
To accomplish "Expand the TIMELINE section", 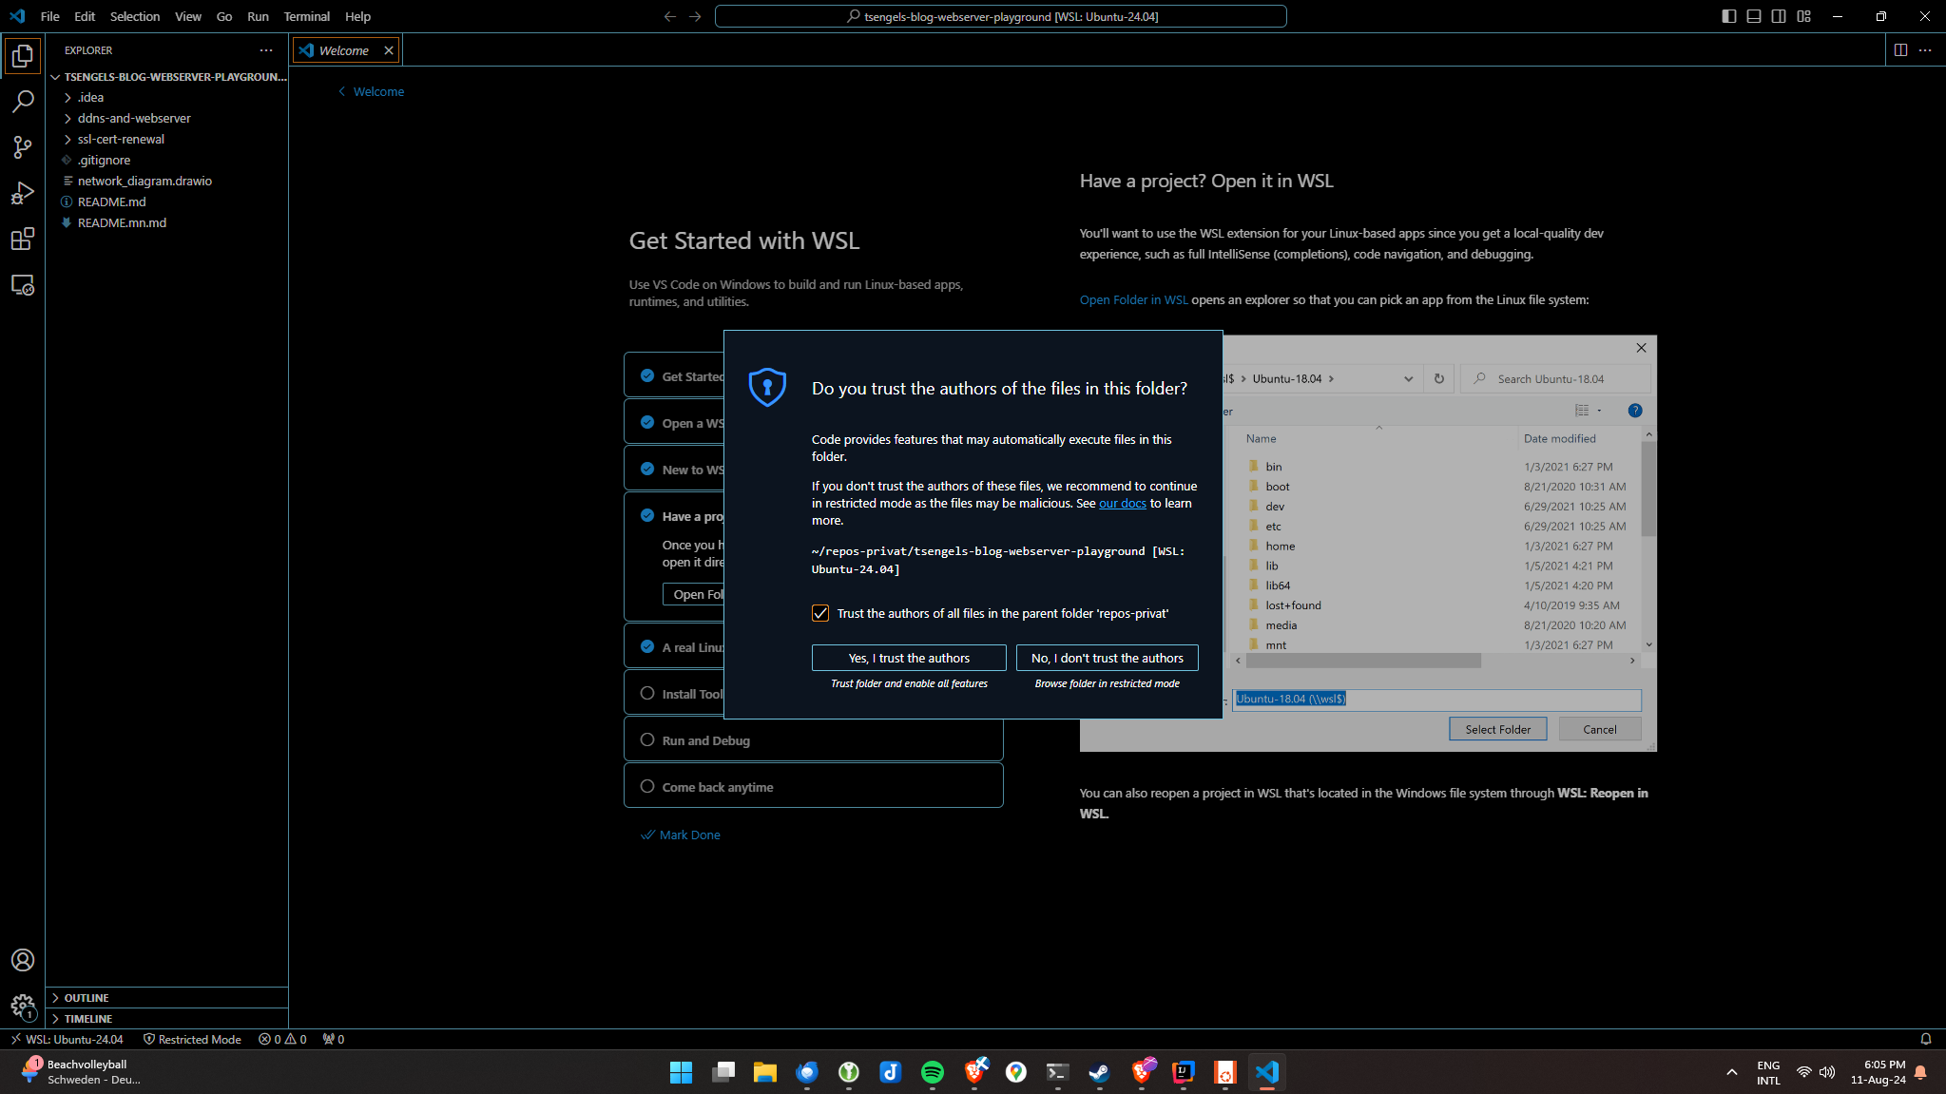I will tap(166, 1019).
